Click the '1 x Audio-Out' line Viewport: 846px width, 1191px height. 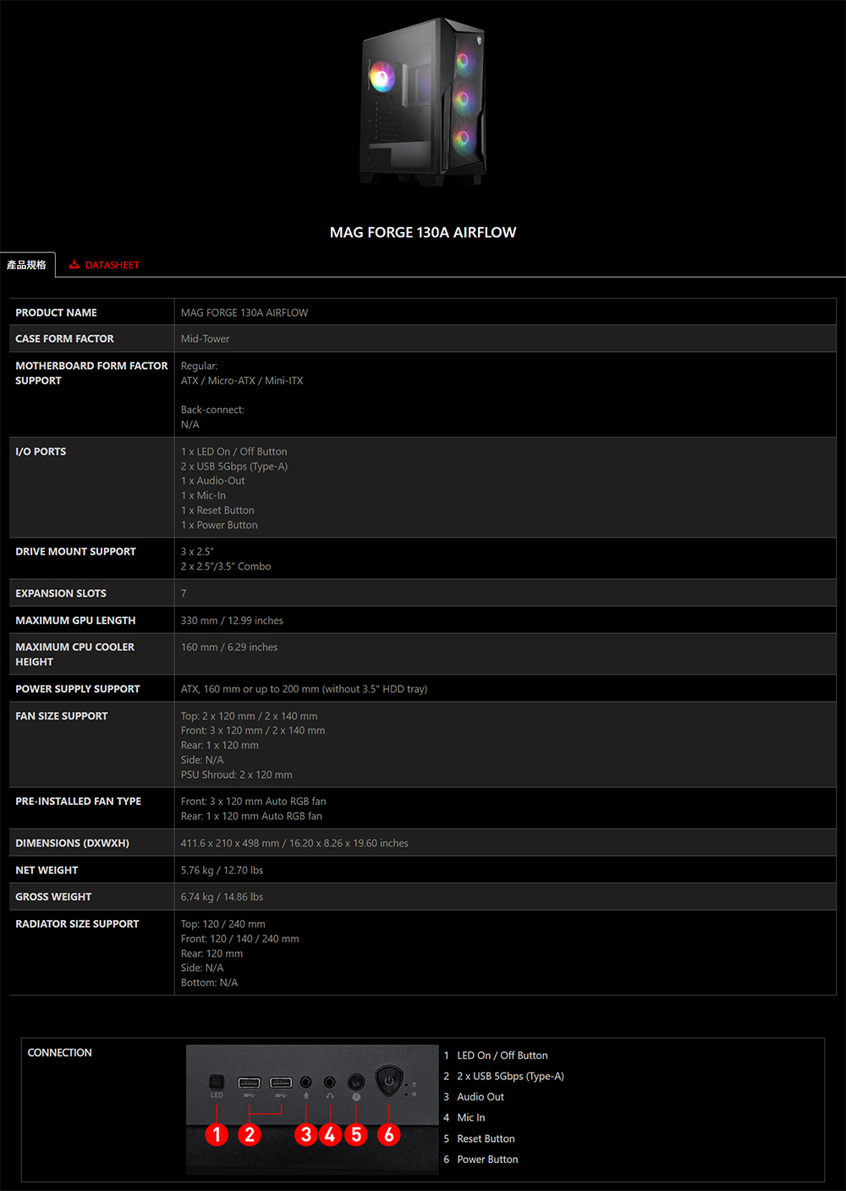(x=212, y=481)
